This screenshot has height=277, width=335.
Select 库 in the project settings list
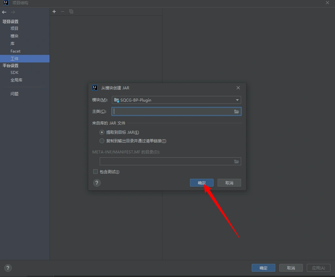pyautogui.click(x=12, y=44)
